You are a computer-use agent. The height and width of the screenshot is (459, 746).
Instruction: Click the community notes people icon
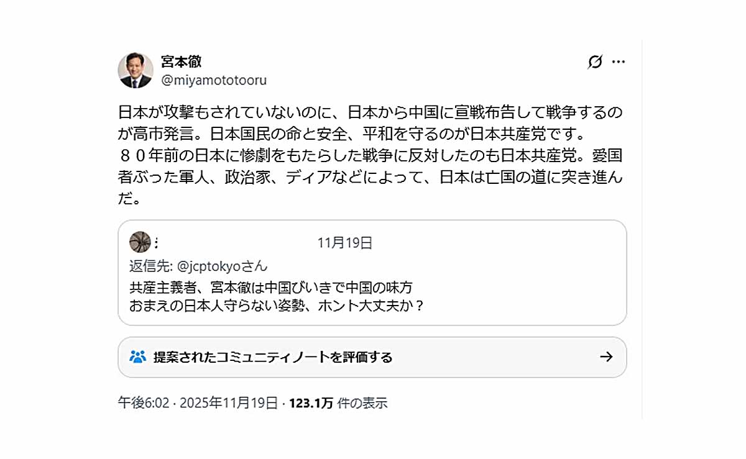tap(137, 357)
